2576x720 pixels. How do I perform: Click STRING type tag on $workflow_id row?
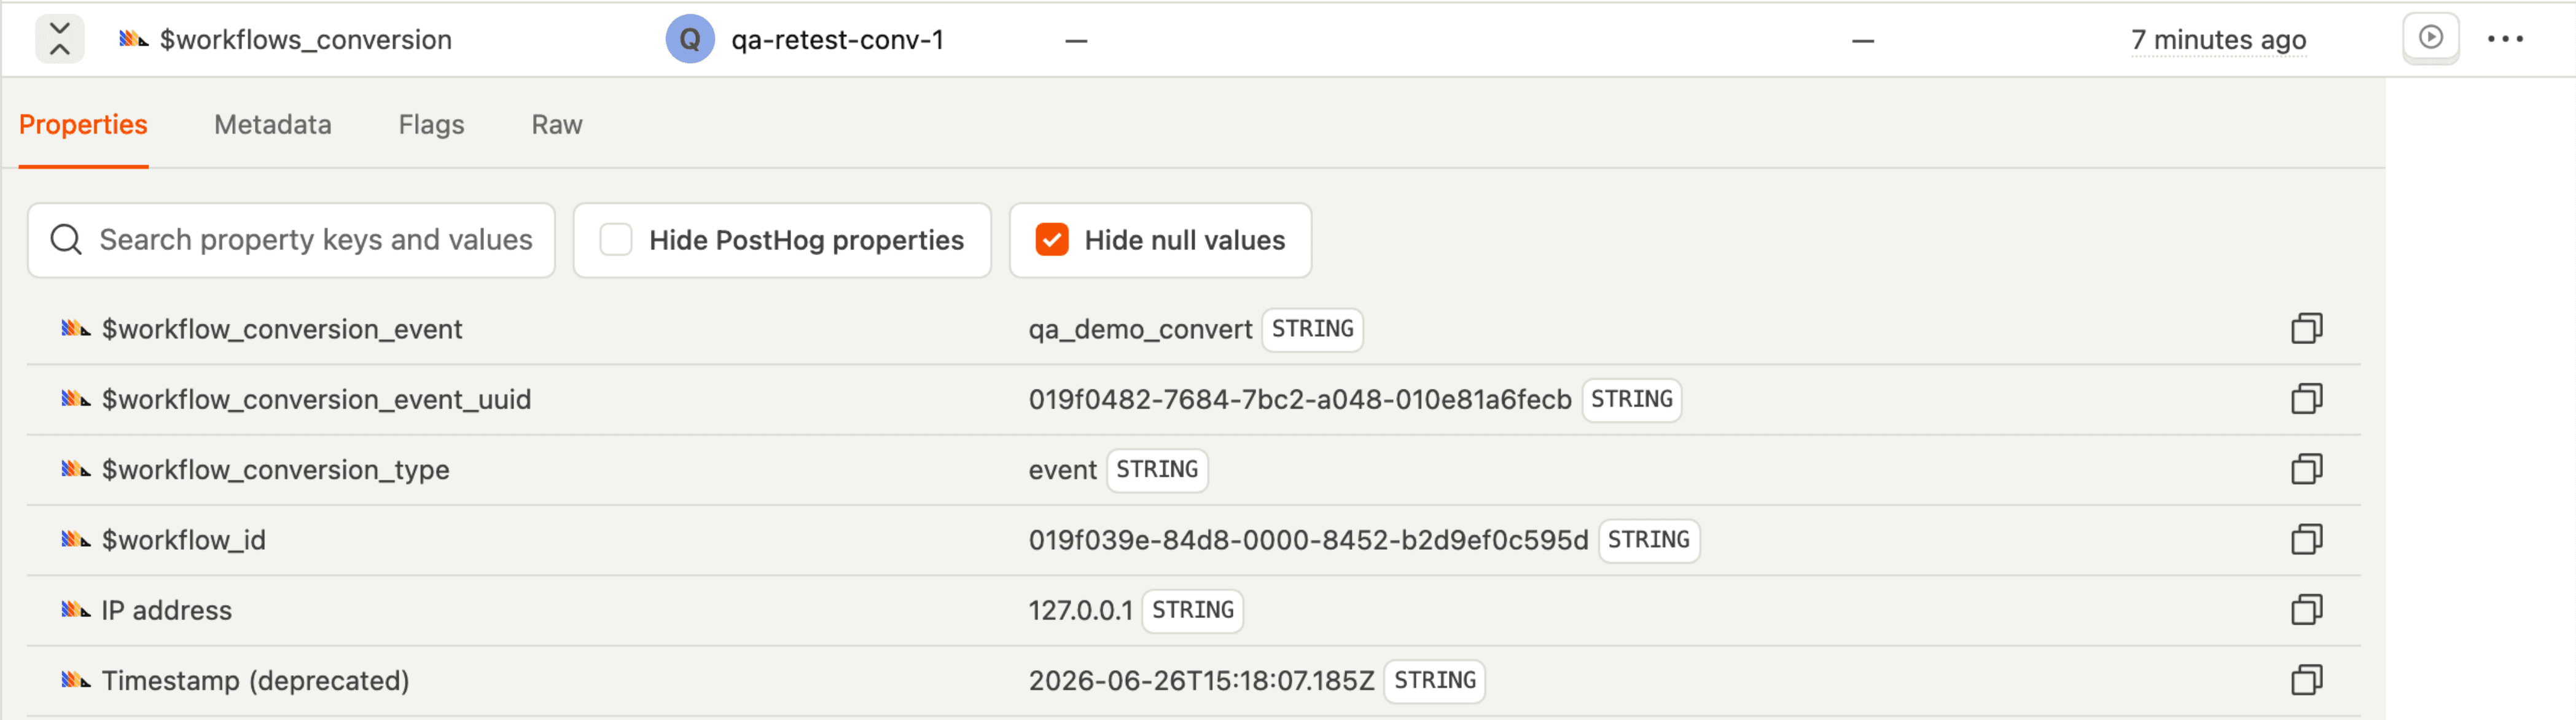[x=1648, y=540]
